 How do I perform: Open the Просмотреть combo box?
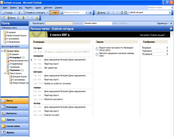59,23
